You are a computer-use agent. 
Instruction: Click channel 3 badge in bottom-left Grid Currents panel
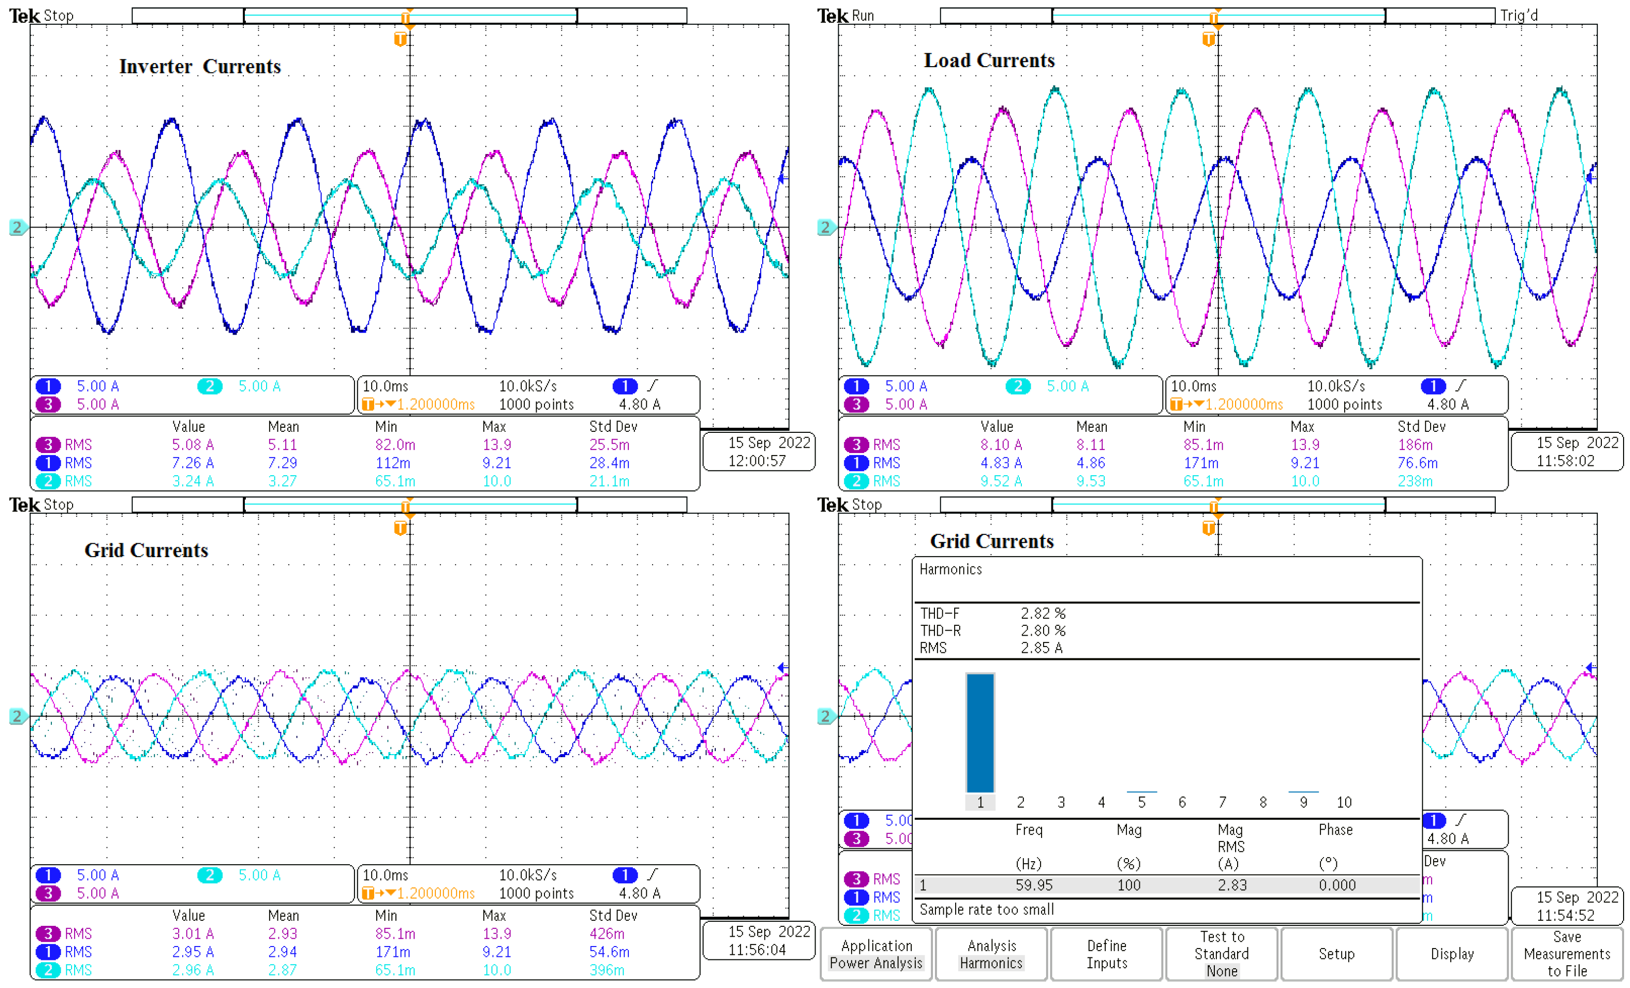coord(47,893)
